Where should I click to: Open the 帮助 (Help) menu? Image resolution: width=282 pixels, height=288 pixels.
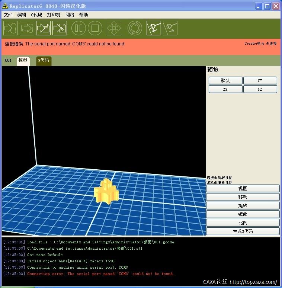[84, 15]
